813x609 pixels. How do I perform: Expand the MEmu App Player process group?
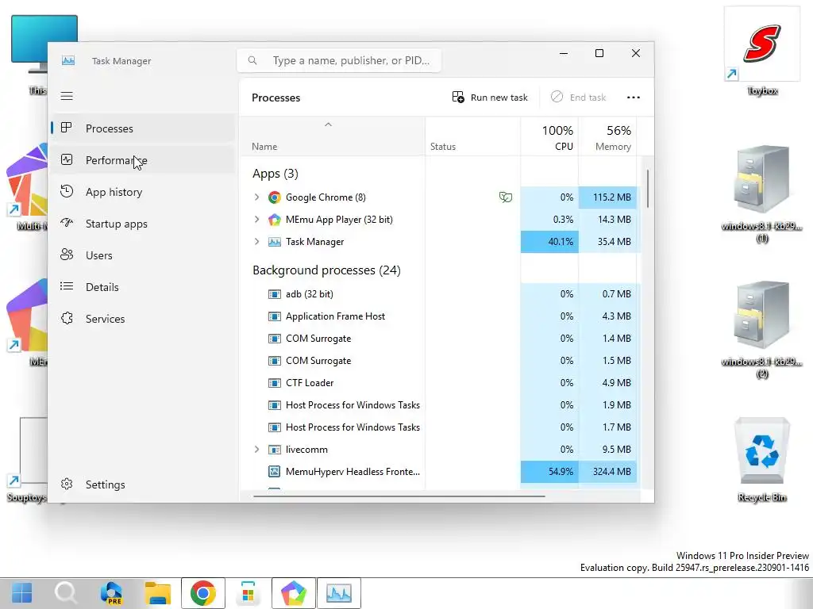coord(256,219)
